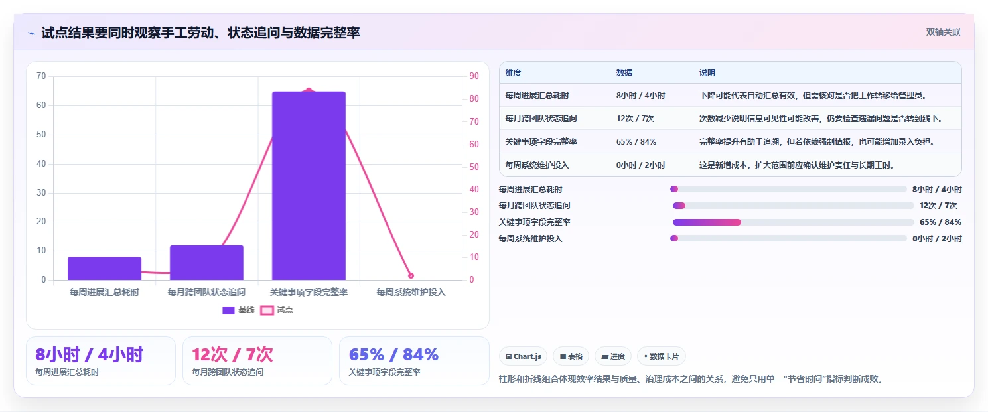The height and width of the screenshot is (412, 988).
Task: Click the pink line peak point at 关键事项字段完整率
Action: click(309, 90)
